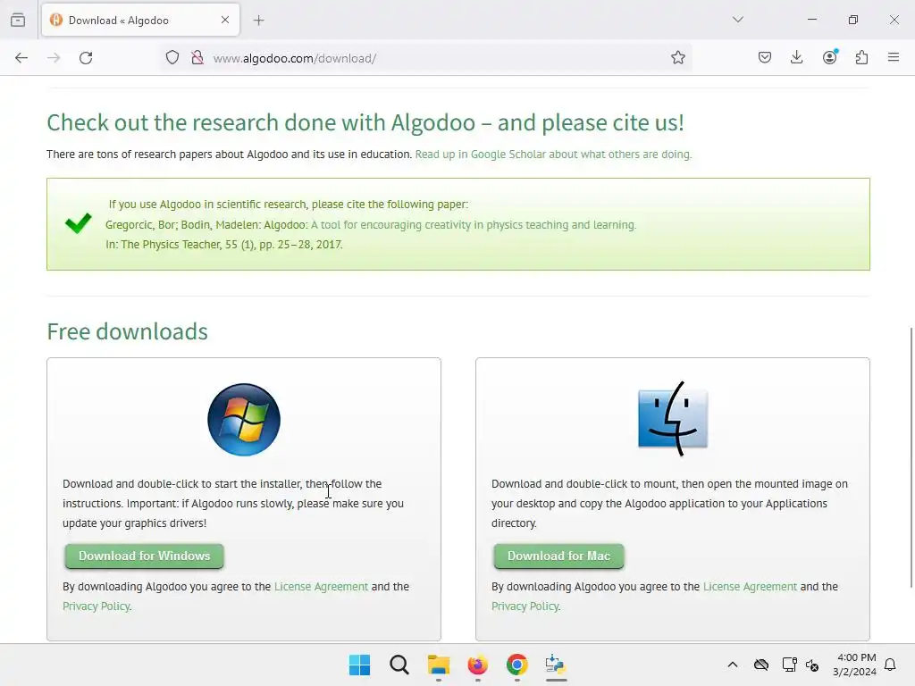915x686 pixels.
Task: Click the forward navigation arrow
Action: coord(54,58)
